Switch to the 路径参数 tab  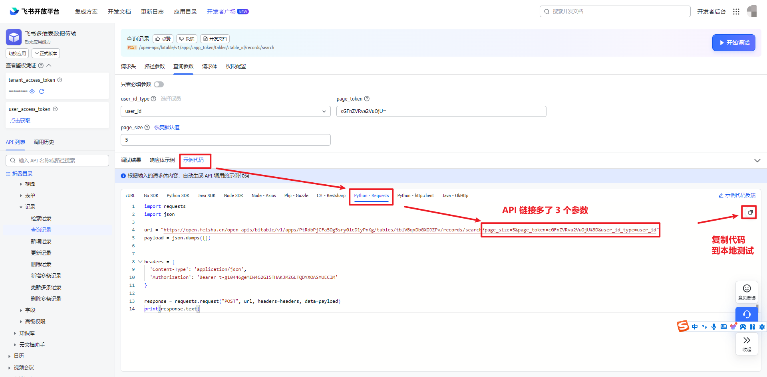(x=155, y=66)
